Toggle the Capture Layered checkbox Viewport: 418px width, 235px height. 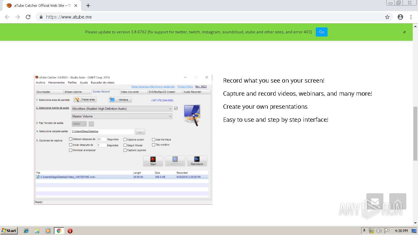click(125, 150)
